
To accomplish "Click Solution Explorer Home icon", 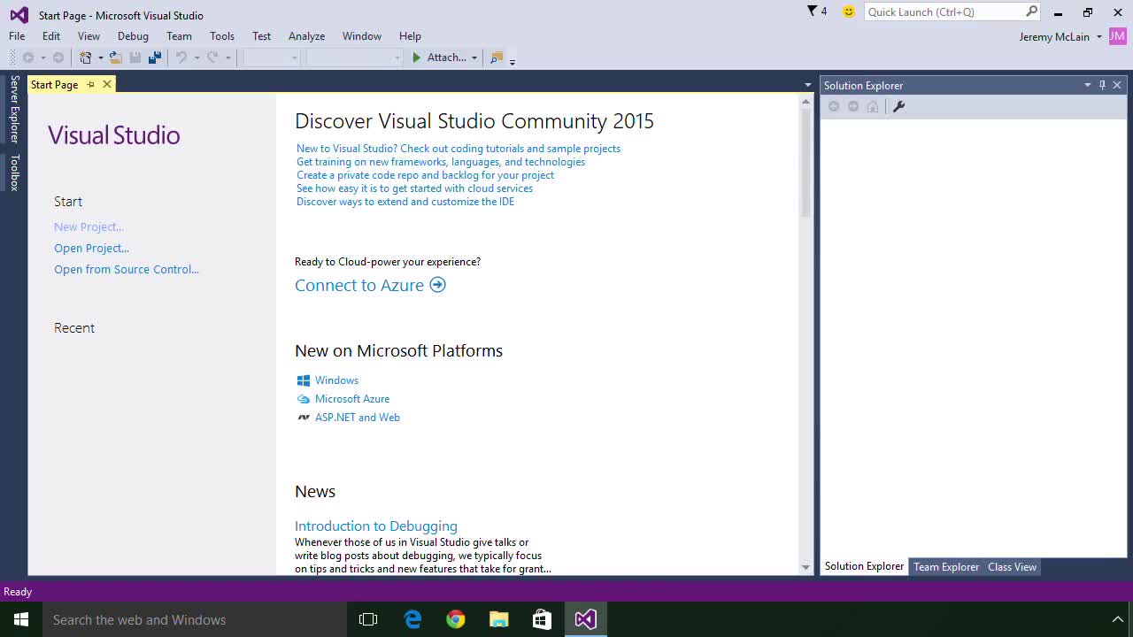I will 873,106.
